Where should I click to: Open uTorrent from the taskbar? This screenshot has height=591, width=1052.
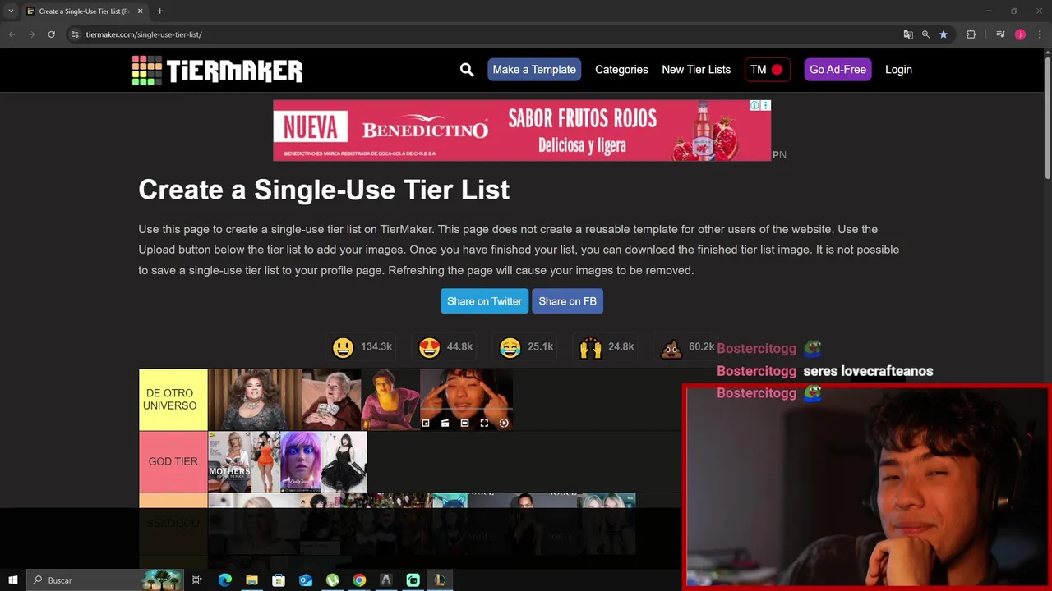[332, 580]
